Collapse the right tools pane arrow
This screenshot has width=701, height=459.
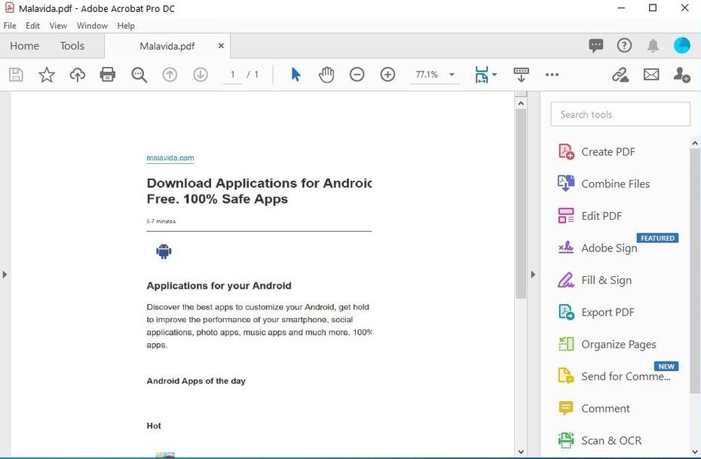pos(533,274)
